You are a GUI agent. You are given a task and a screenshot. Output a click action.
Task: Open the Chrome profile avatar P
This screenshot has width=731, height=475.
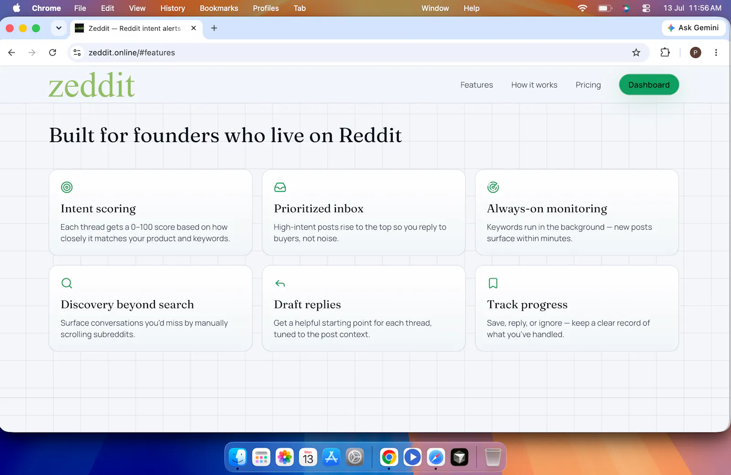695,53
